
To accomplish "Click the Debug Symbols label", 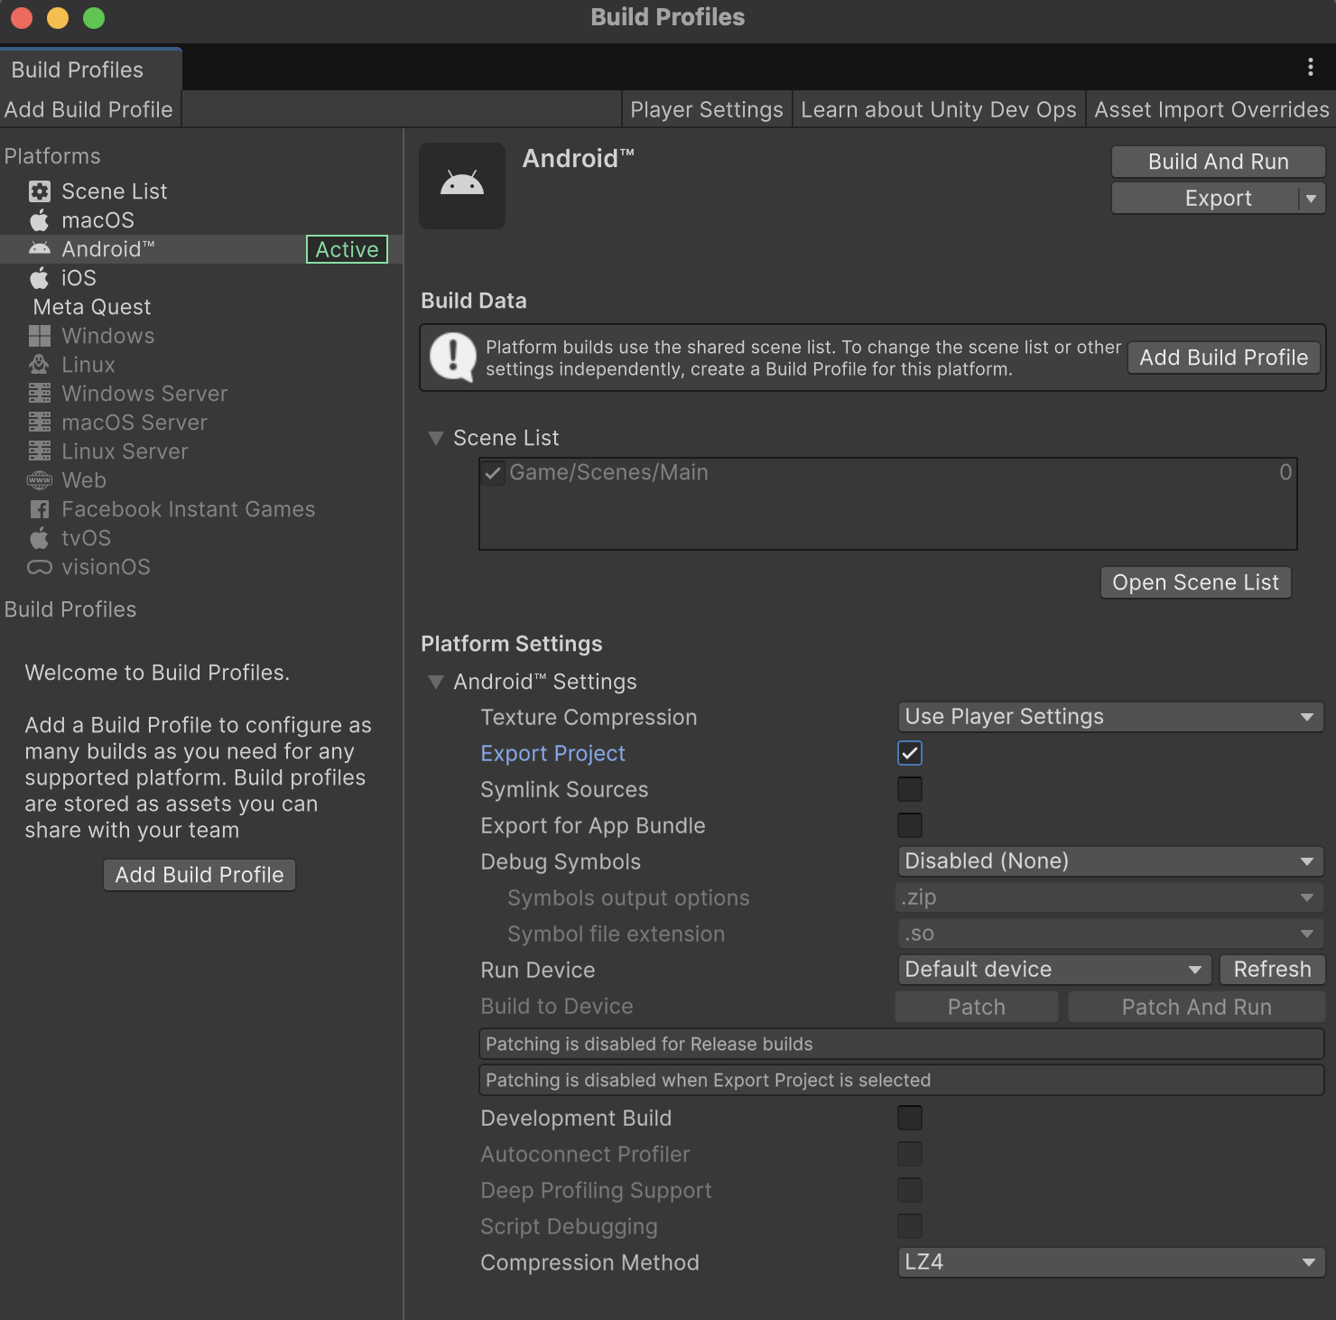I will pyautogui.click(x=561, y=861).
